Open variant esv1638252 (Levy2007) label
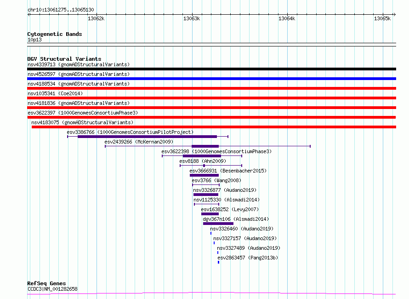This screenshot has width=409, height=299. pyautogui.click(x=230, y=209)
